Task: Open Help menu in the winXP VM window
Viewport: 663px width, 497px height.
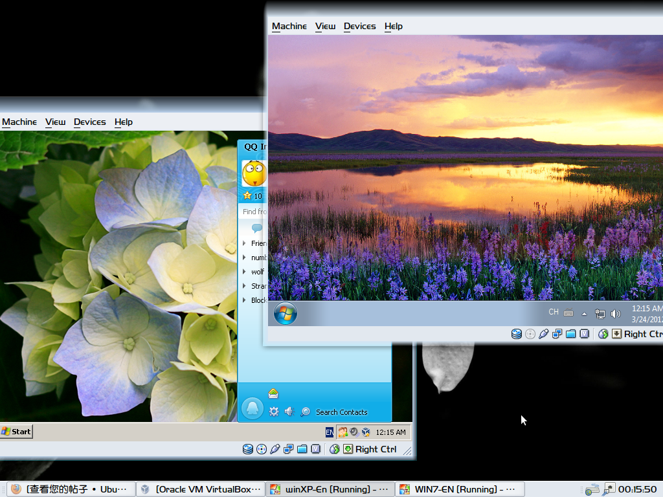Action: pyautogui.click(x=124, y=122)
